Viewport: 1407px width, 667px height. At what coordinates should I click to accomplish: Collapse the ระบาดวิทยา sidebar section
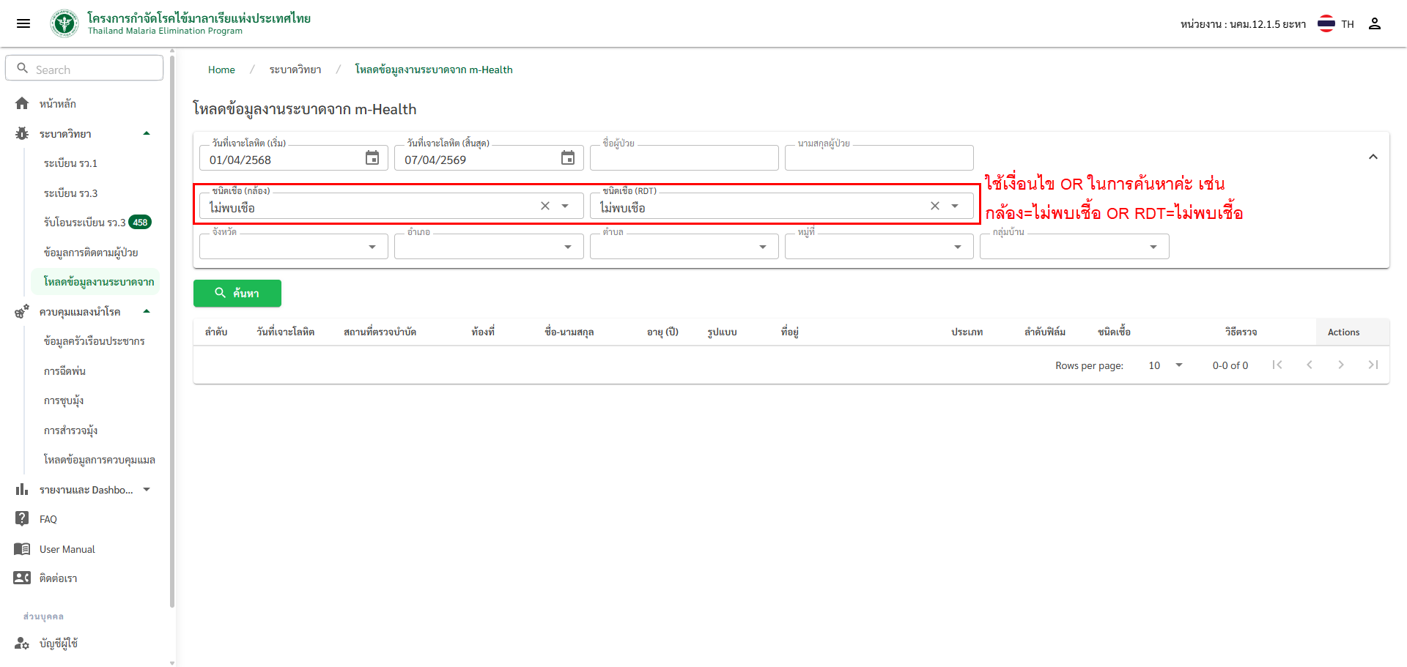tap(147, 133)
